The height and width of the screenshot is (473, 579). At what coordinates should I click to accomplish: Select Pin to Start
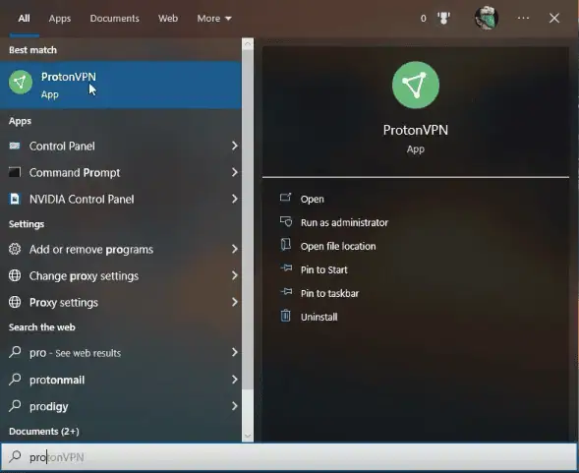point(323,269)
